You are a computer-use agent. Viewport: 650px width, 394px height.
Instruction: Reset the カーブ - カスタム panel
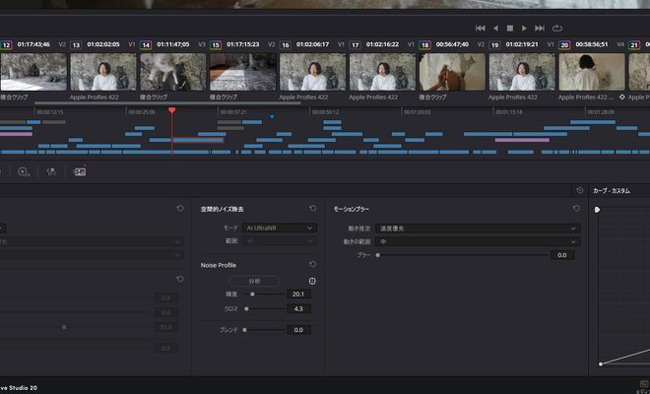coord(580,190)
